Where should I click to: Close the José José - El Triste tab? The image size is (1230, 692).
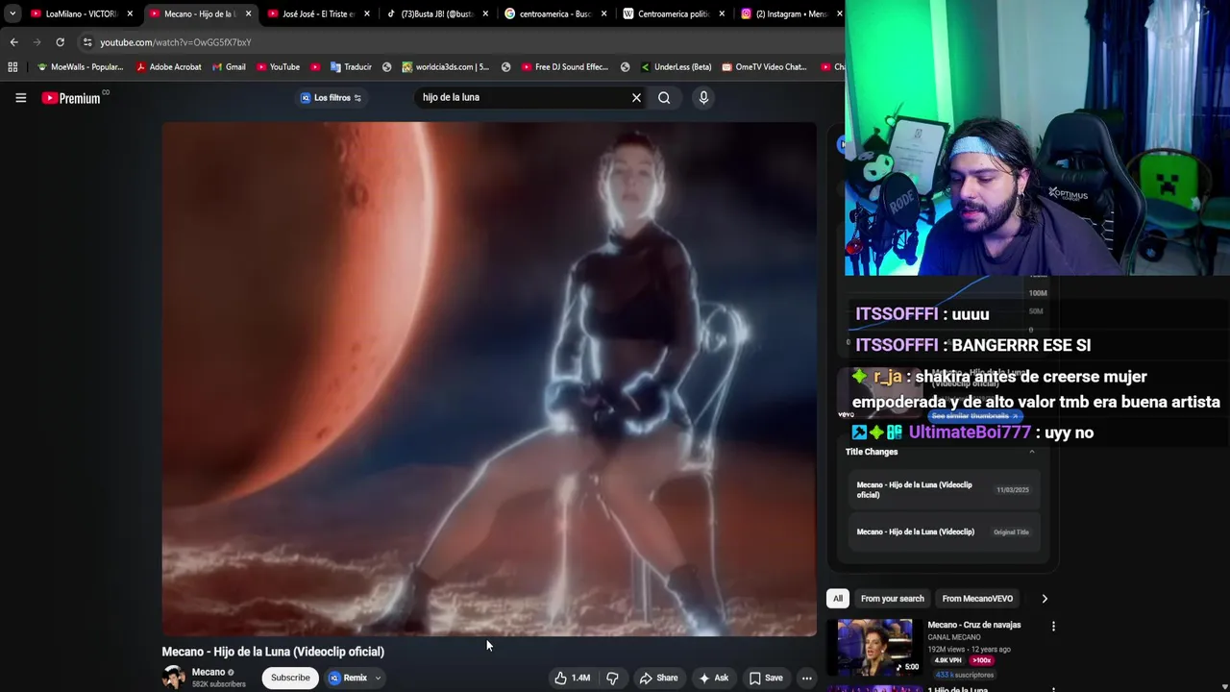point(367,13)
